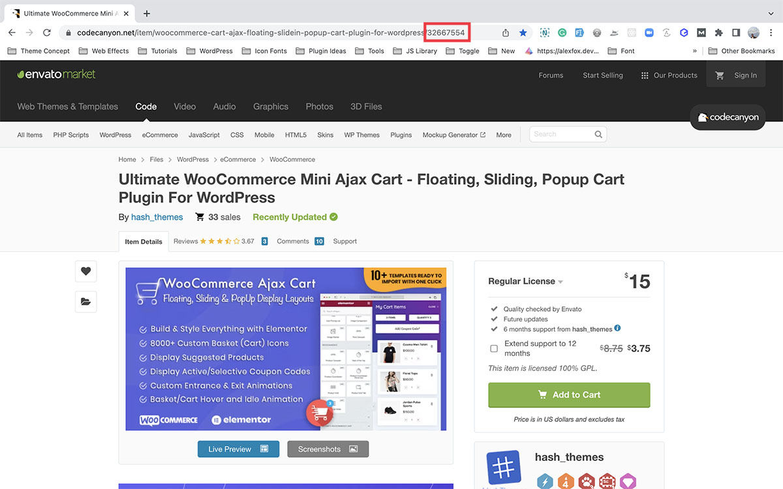Open the PHP Scripts category
This screenshot has width=783, height=489.
tap(70, 135)
